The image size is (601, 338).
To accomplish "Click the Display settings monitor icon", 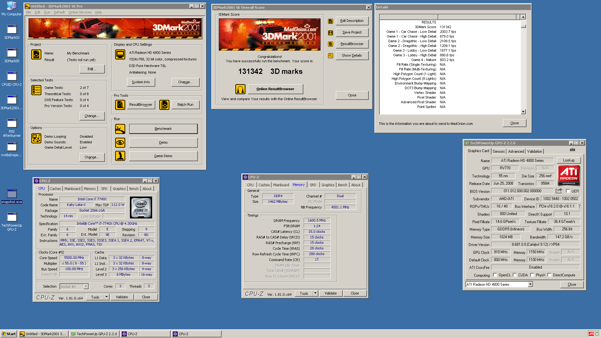I will 120,54.
